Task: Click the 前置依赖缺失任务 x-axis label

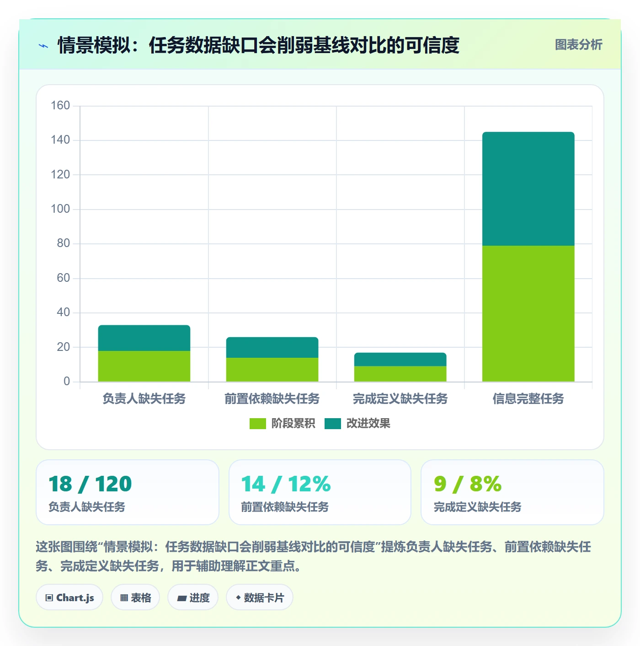Action: click(x=272, y=399)
